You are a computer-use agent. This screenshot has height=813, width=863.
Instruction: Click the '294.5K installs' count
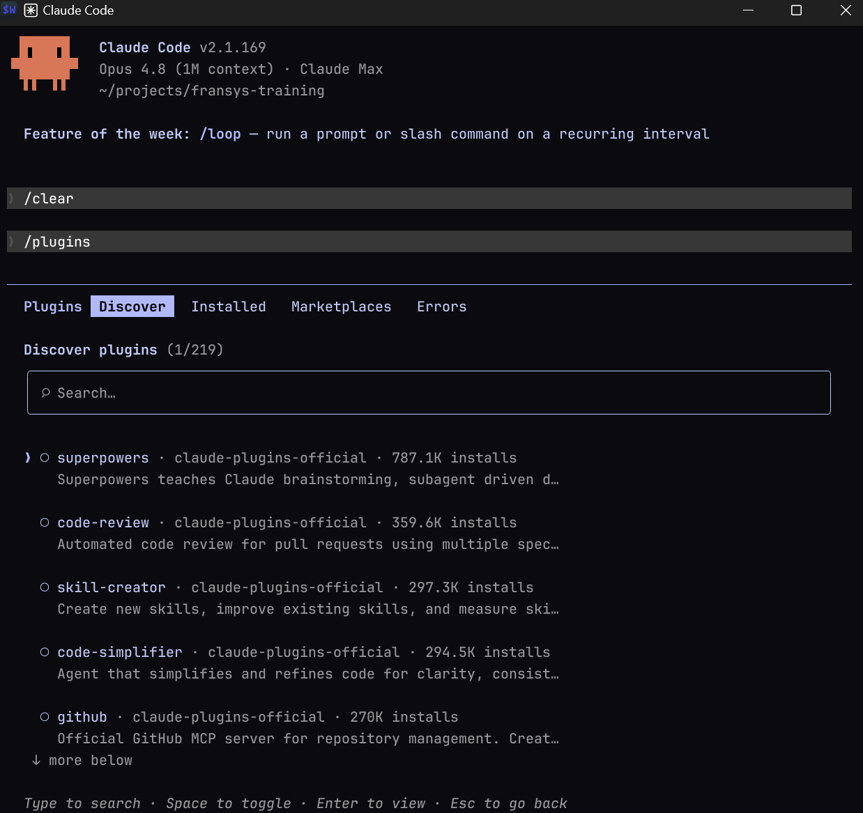(488, 652)
